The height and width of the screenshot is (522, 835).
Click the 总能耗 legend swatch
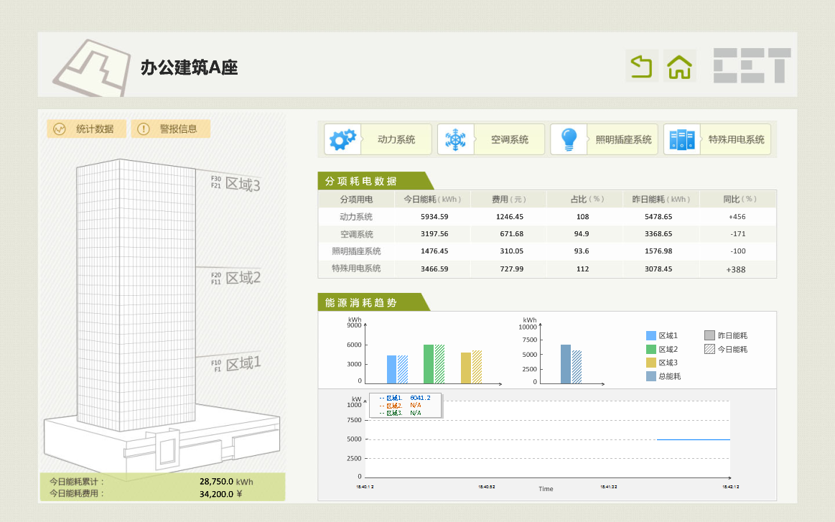650,376
